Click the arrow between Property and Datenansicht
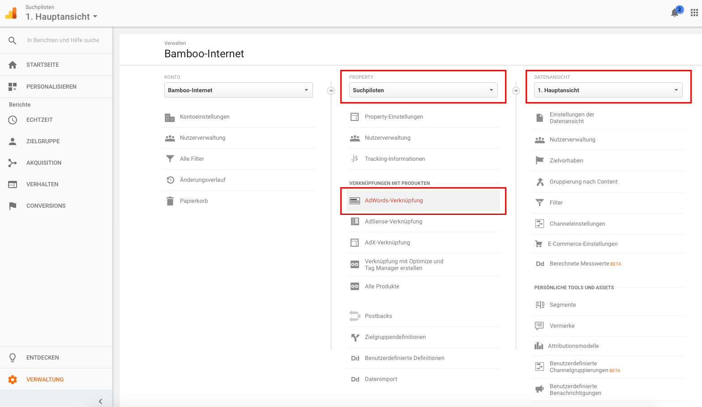Viewport: 702px width, 407px height. click(516, 90)
